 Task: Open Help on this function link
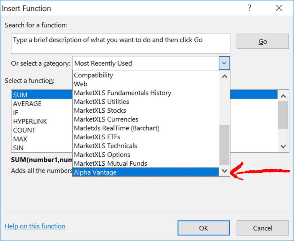click(x=35, y=226)
